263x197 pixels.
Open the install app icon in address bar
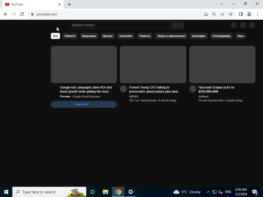[x=206, y=14]
